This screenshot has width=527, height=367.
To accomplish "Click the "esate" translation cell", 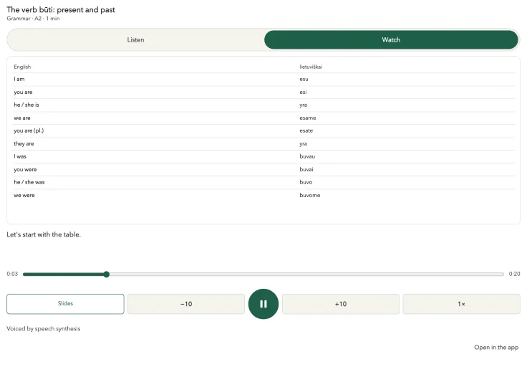I will click(306, 130).
